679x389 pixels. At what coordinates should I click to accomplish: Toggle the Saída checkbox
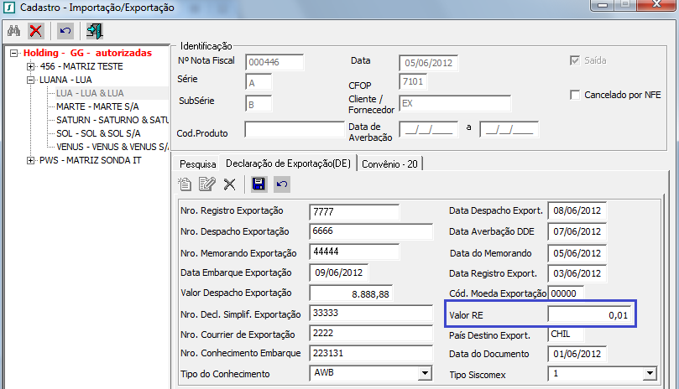pos(576,60)
